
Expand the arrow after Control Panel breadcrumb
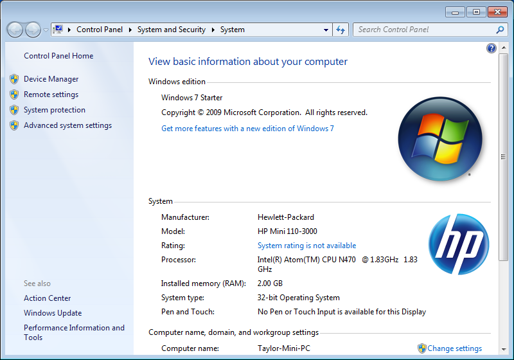(x=130, y=30)
